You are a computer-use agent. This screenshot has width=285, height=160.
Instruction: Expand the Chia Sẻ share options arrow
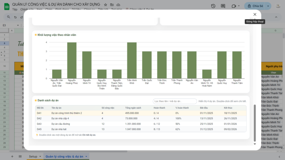pos(267,6)
